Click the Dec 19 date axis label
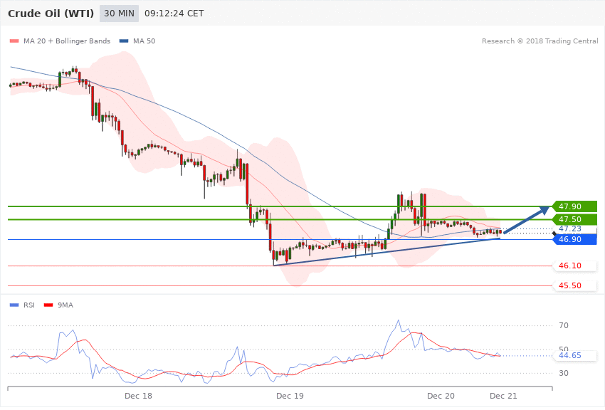 pos(290,396)
